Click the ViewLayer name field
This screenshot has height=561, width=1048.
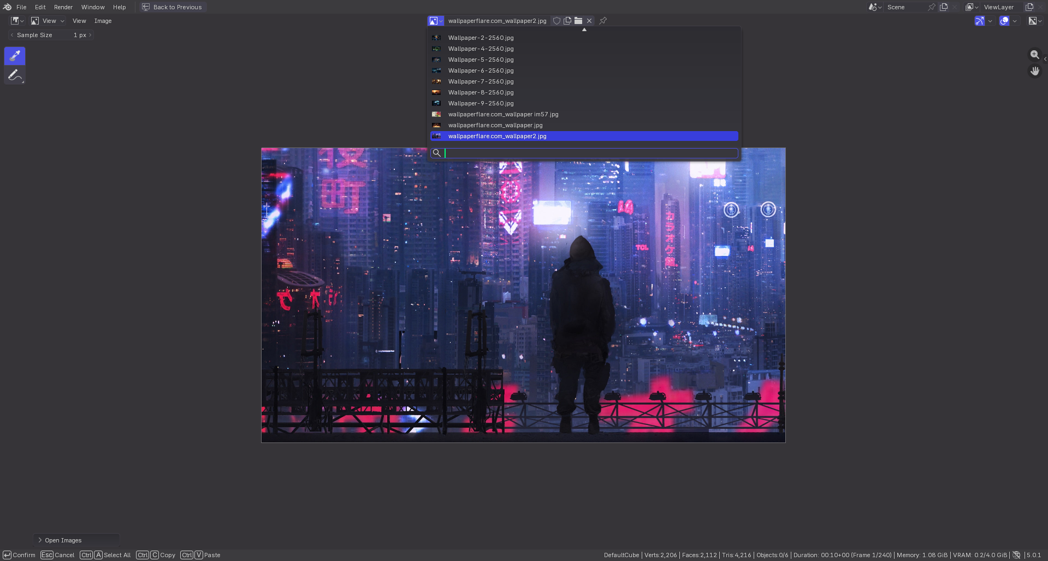coord(1002,7)
